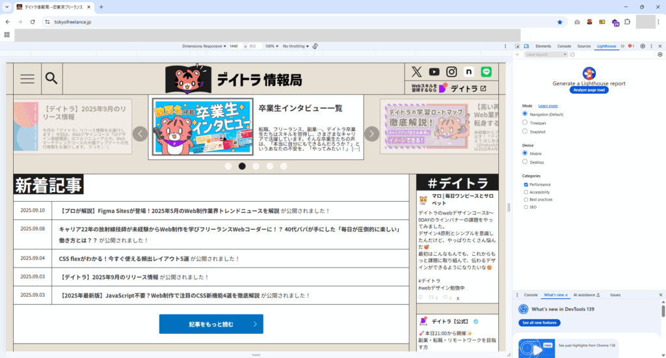Click the Instagram icon in the site header
This screenshot has height=358, width=666.
coord(451,72)
